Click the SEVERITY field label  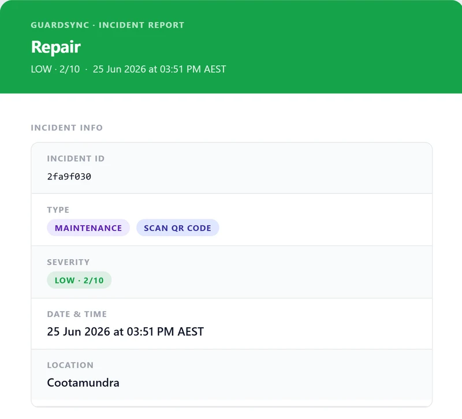click(68, 262)
